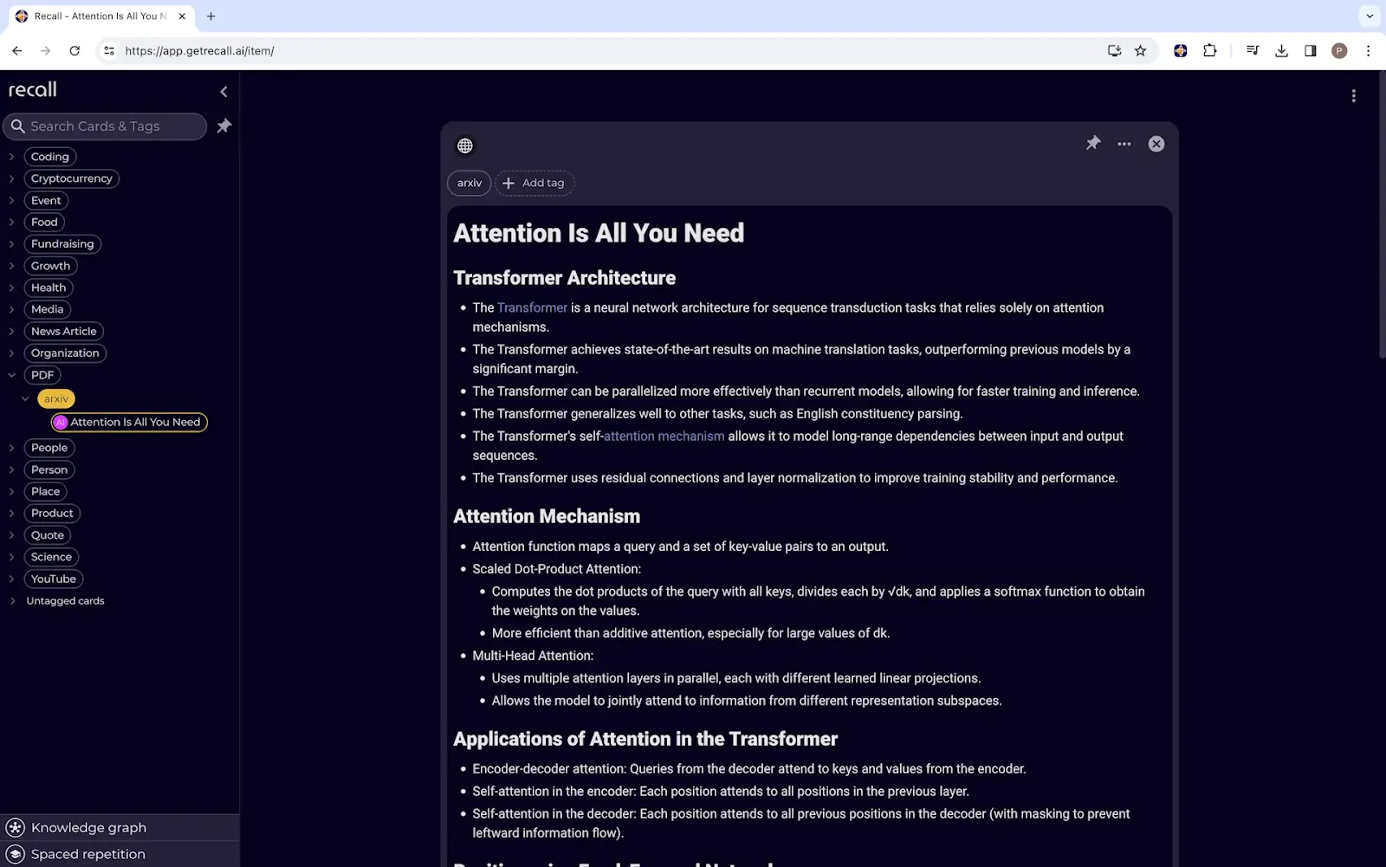Go back in browser history
The image size is (1386, 867).
(x=17, y=51)
